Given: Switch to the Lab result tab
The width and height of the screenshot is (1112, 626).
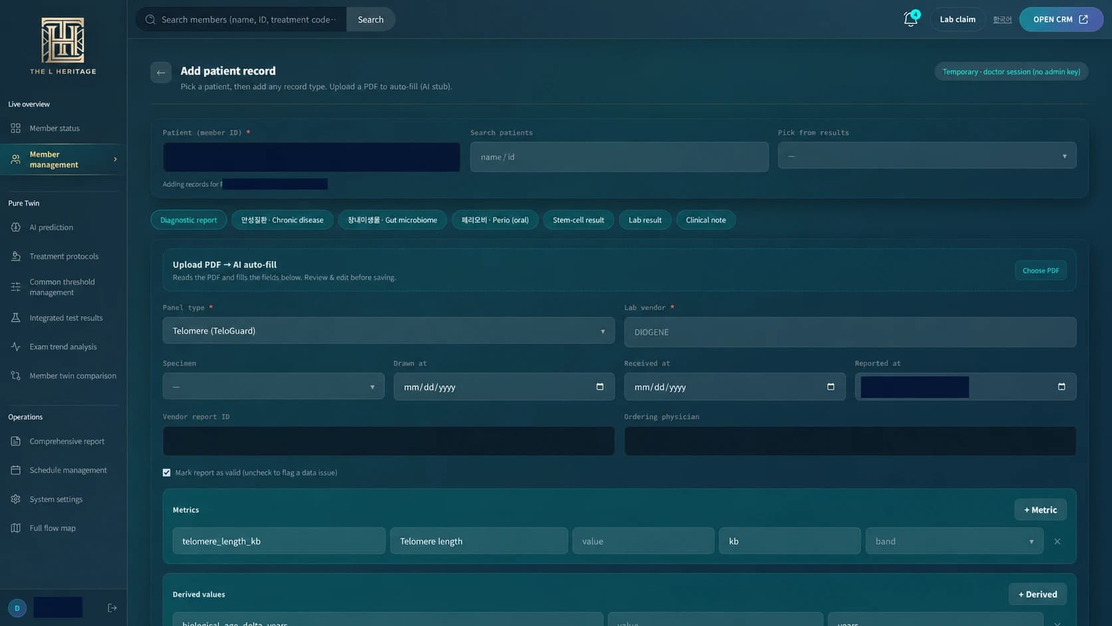Looking at the screenshot, I should tap(645, 220).
